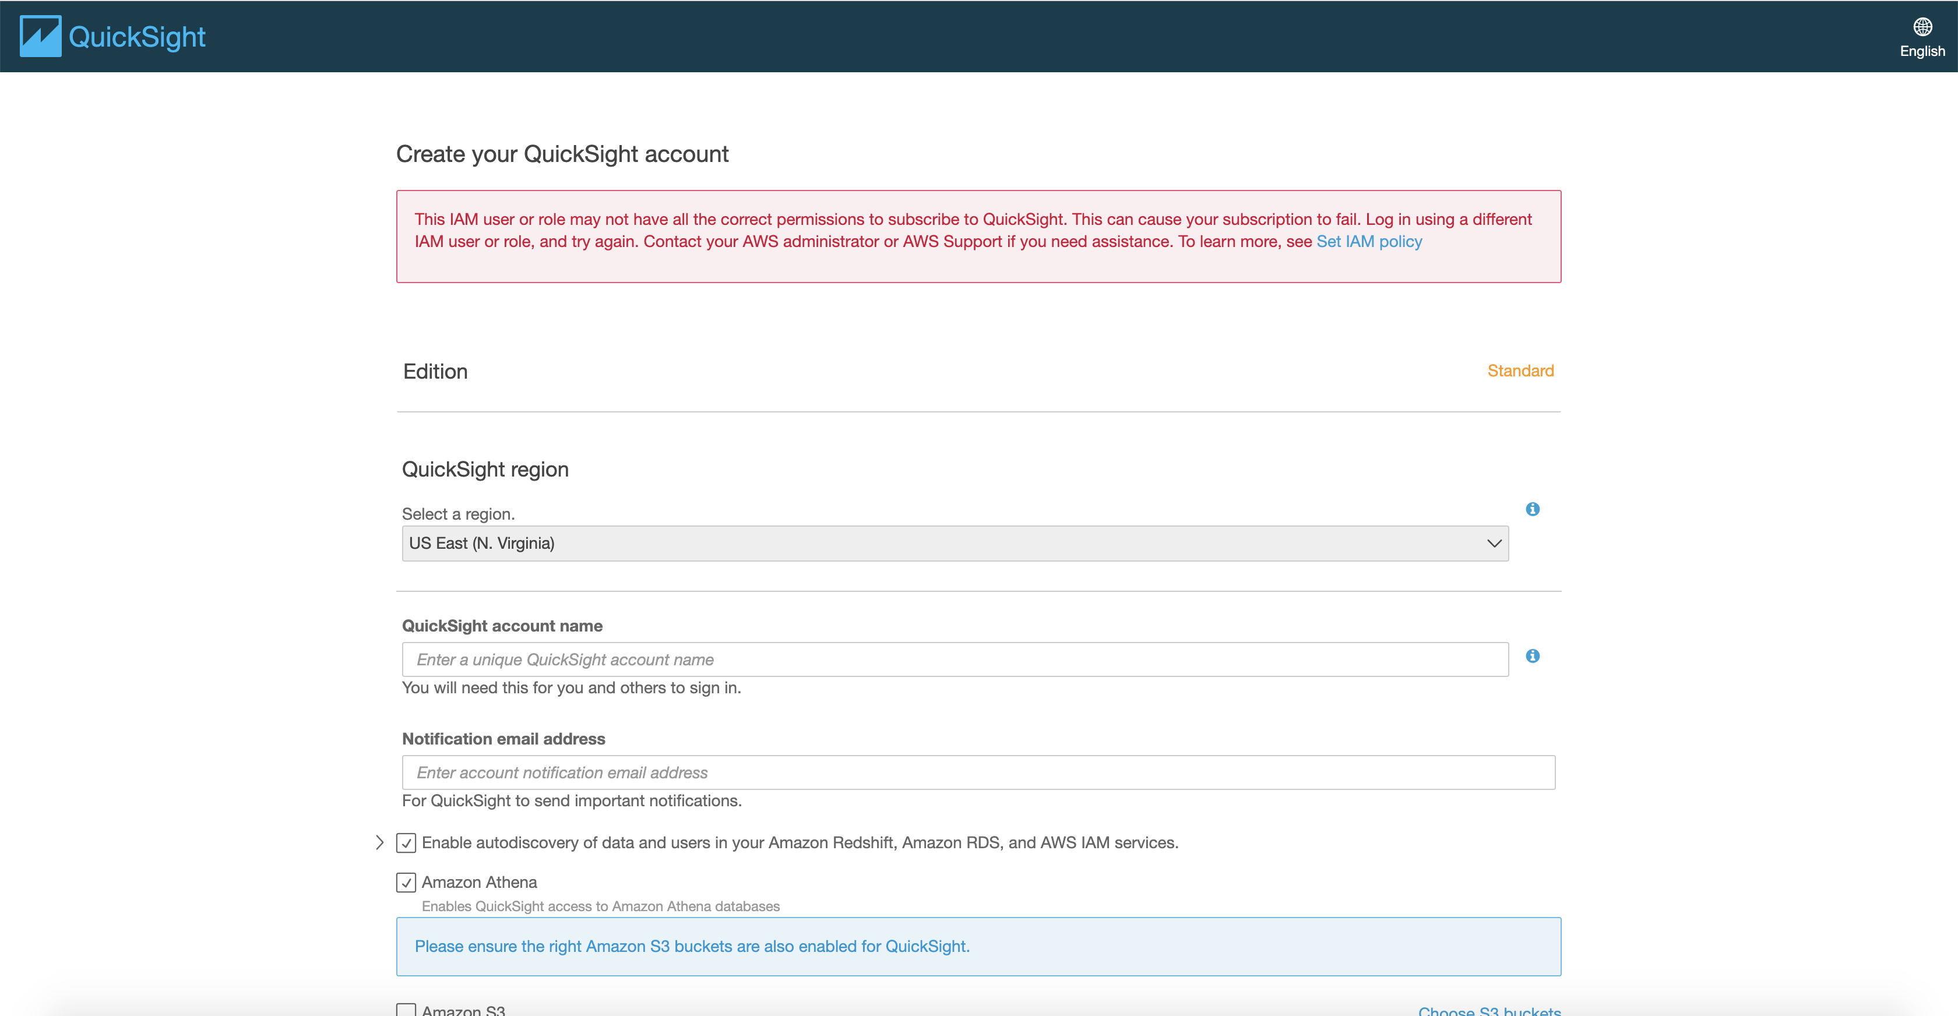
Task: Click the Choose S3 buckets link
Action: click(x=1489, y=1010)
